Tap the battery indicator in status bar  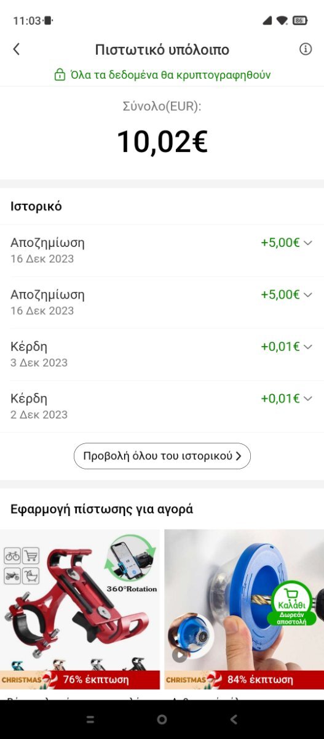point(300,20)
